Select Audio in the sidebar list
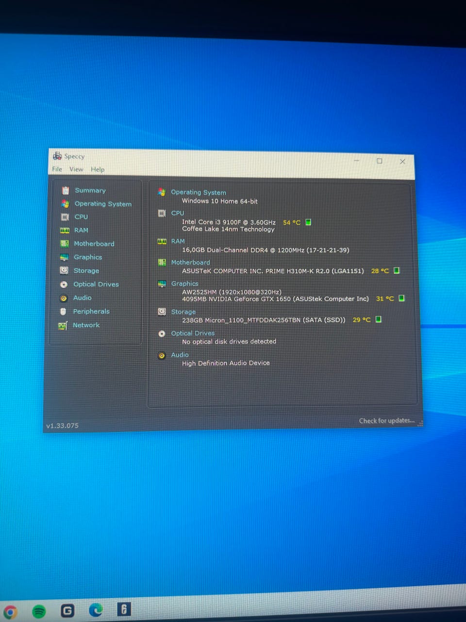 coord(82,298)
